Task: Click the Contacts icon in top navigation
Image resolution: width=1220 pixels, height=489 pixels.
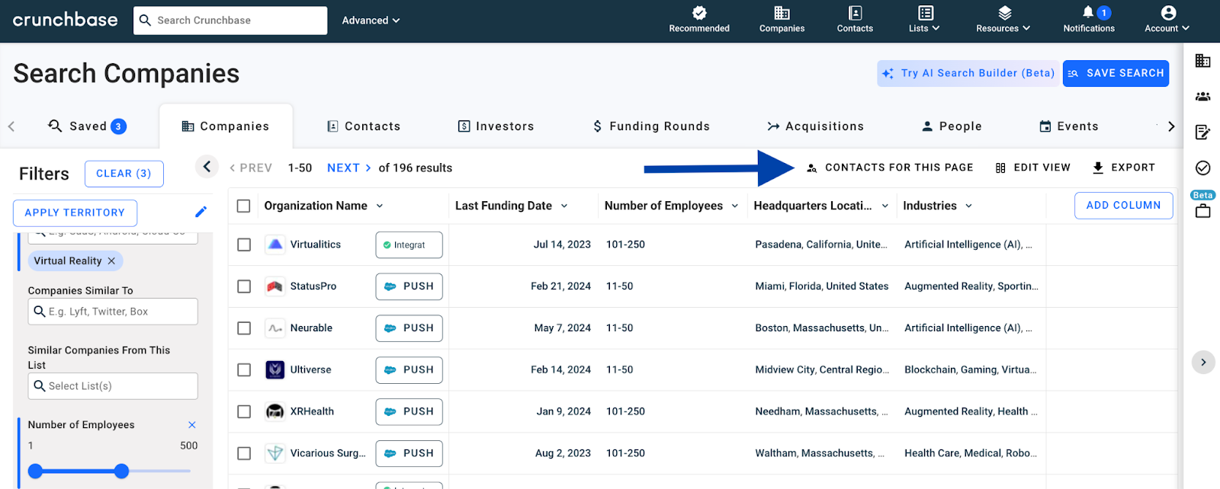Action: pos(855,13)
